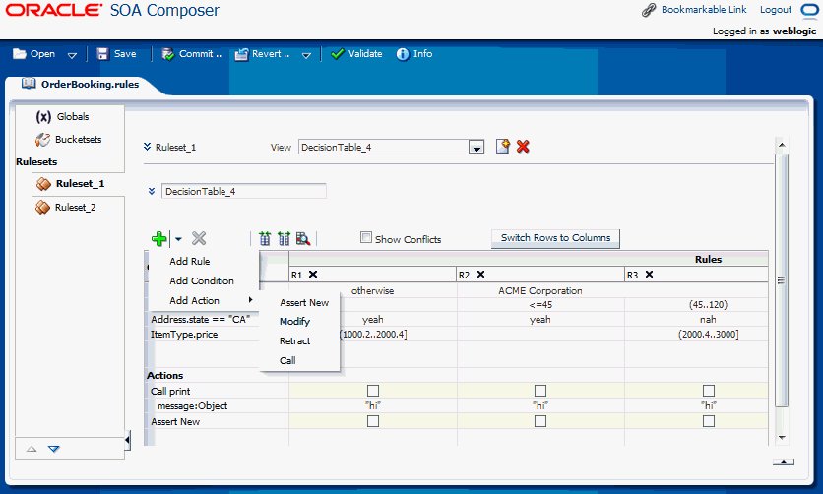Check Call print checkbox for rule R3

point(709,391)
